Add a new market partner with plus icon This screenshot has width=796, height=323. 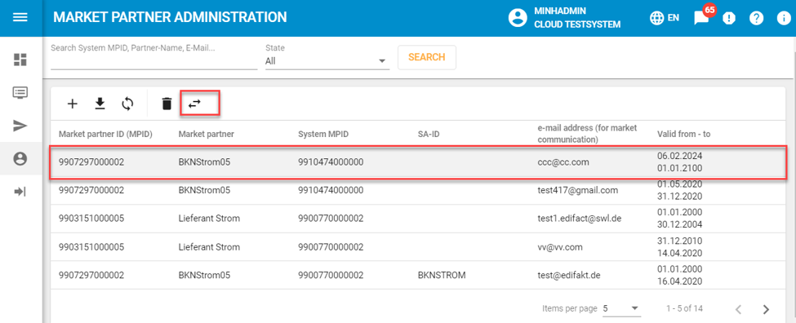pyautogui.click(x=73, y=104)
